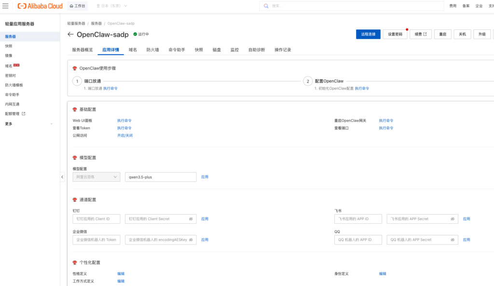Show the 飞书 APP Secret field

coord(453,219)
